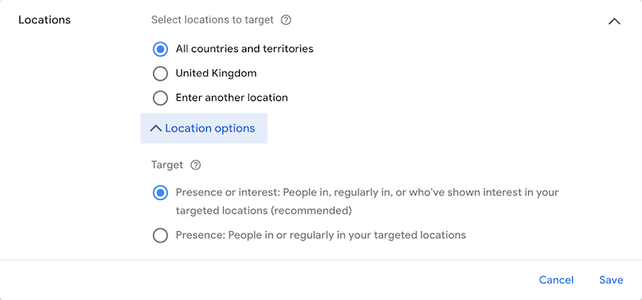Click the Locations section heading
This screenshot has height=300, width=642.
45,20
